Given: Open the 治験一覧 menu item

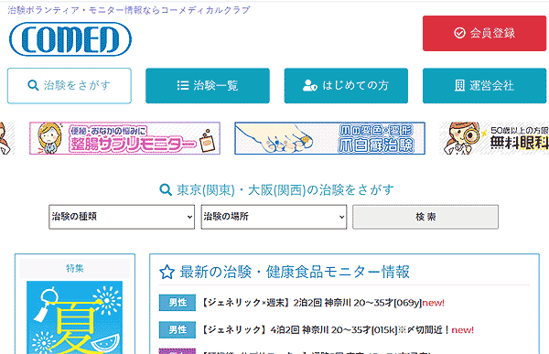Looking at the screenshot, I should pyautogui.click(x=208, y=86).
